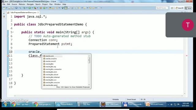Select the oracle.jdbc.driver proposal
This screenshot has height=110, width=196.
(52, 75)
